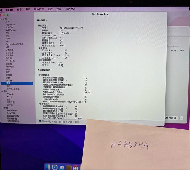Click 硬體 in the bottom path bar

(x=69, y=122)
